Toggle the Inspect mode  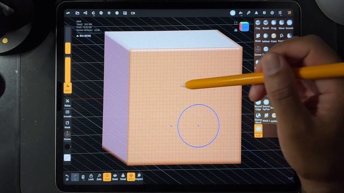pos(139,177)
